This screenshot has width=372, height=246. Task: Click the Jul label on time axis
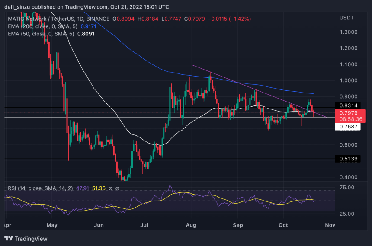(144, 225)
